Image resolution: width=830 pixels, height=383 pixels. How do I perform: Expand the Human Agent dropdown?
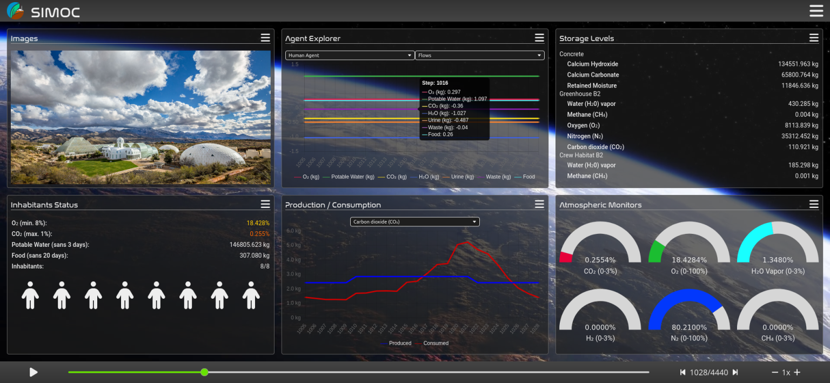pos(350,55)
